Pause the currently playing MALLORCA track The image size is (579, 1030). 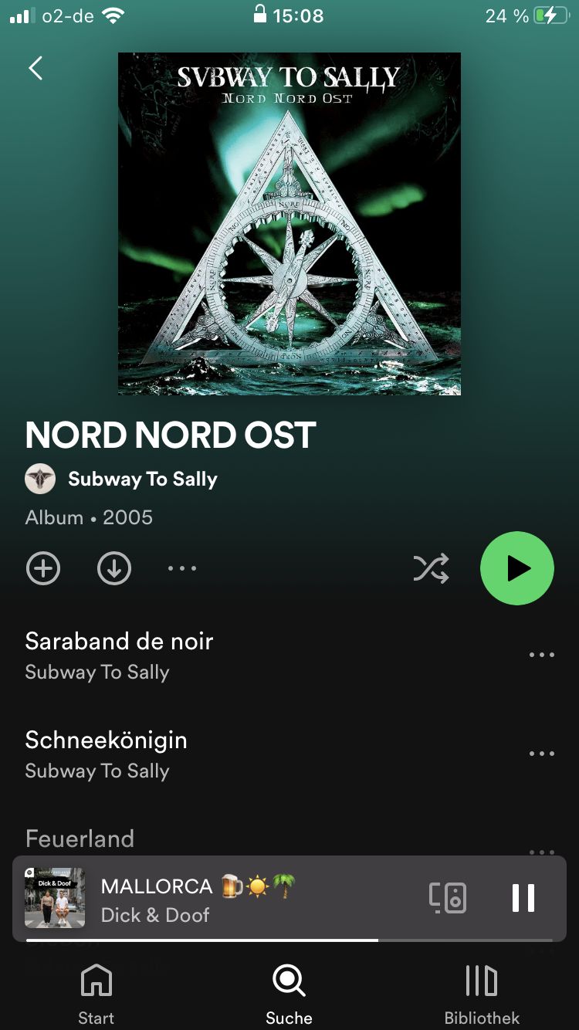pos(523,897)
